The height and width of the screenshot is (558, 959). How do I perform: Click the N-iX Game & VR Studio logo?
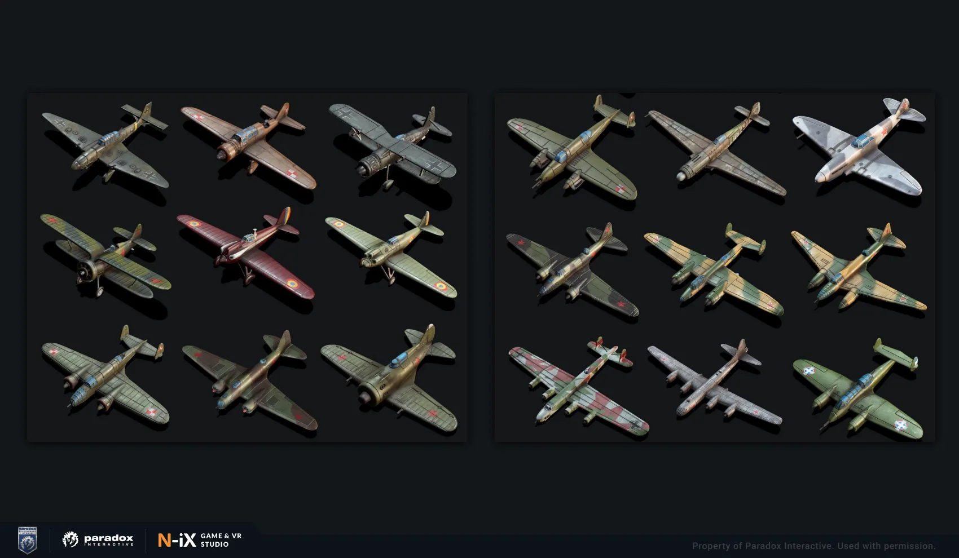200,540
